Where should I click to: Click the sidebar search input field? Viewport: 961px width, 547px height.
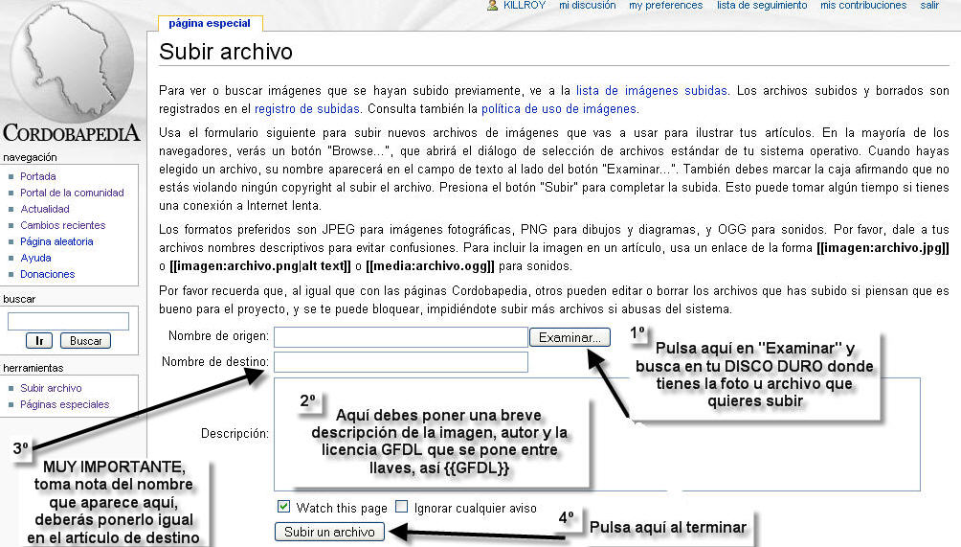[x=68, y=321]
